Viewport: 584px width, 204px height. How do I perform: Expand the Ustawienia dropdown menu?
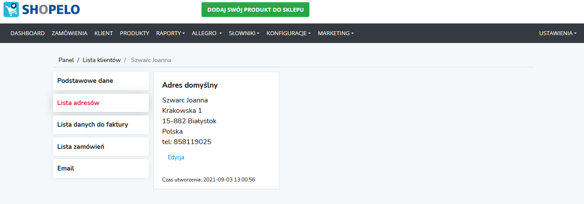557,33
